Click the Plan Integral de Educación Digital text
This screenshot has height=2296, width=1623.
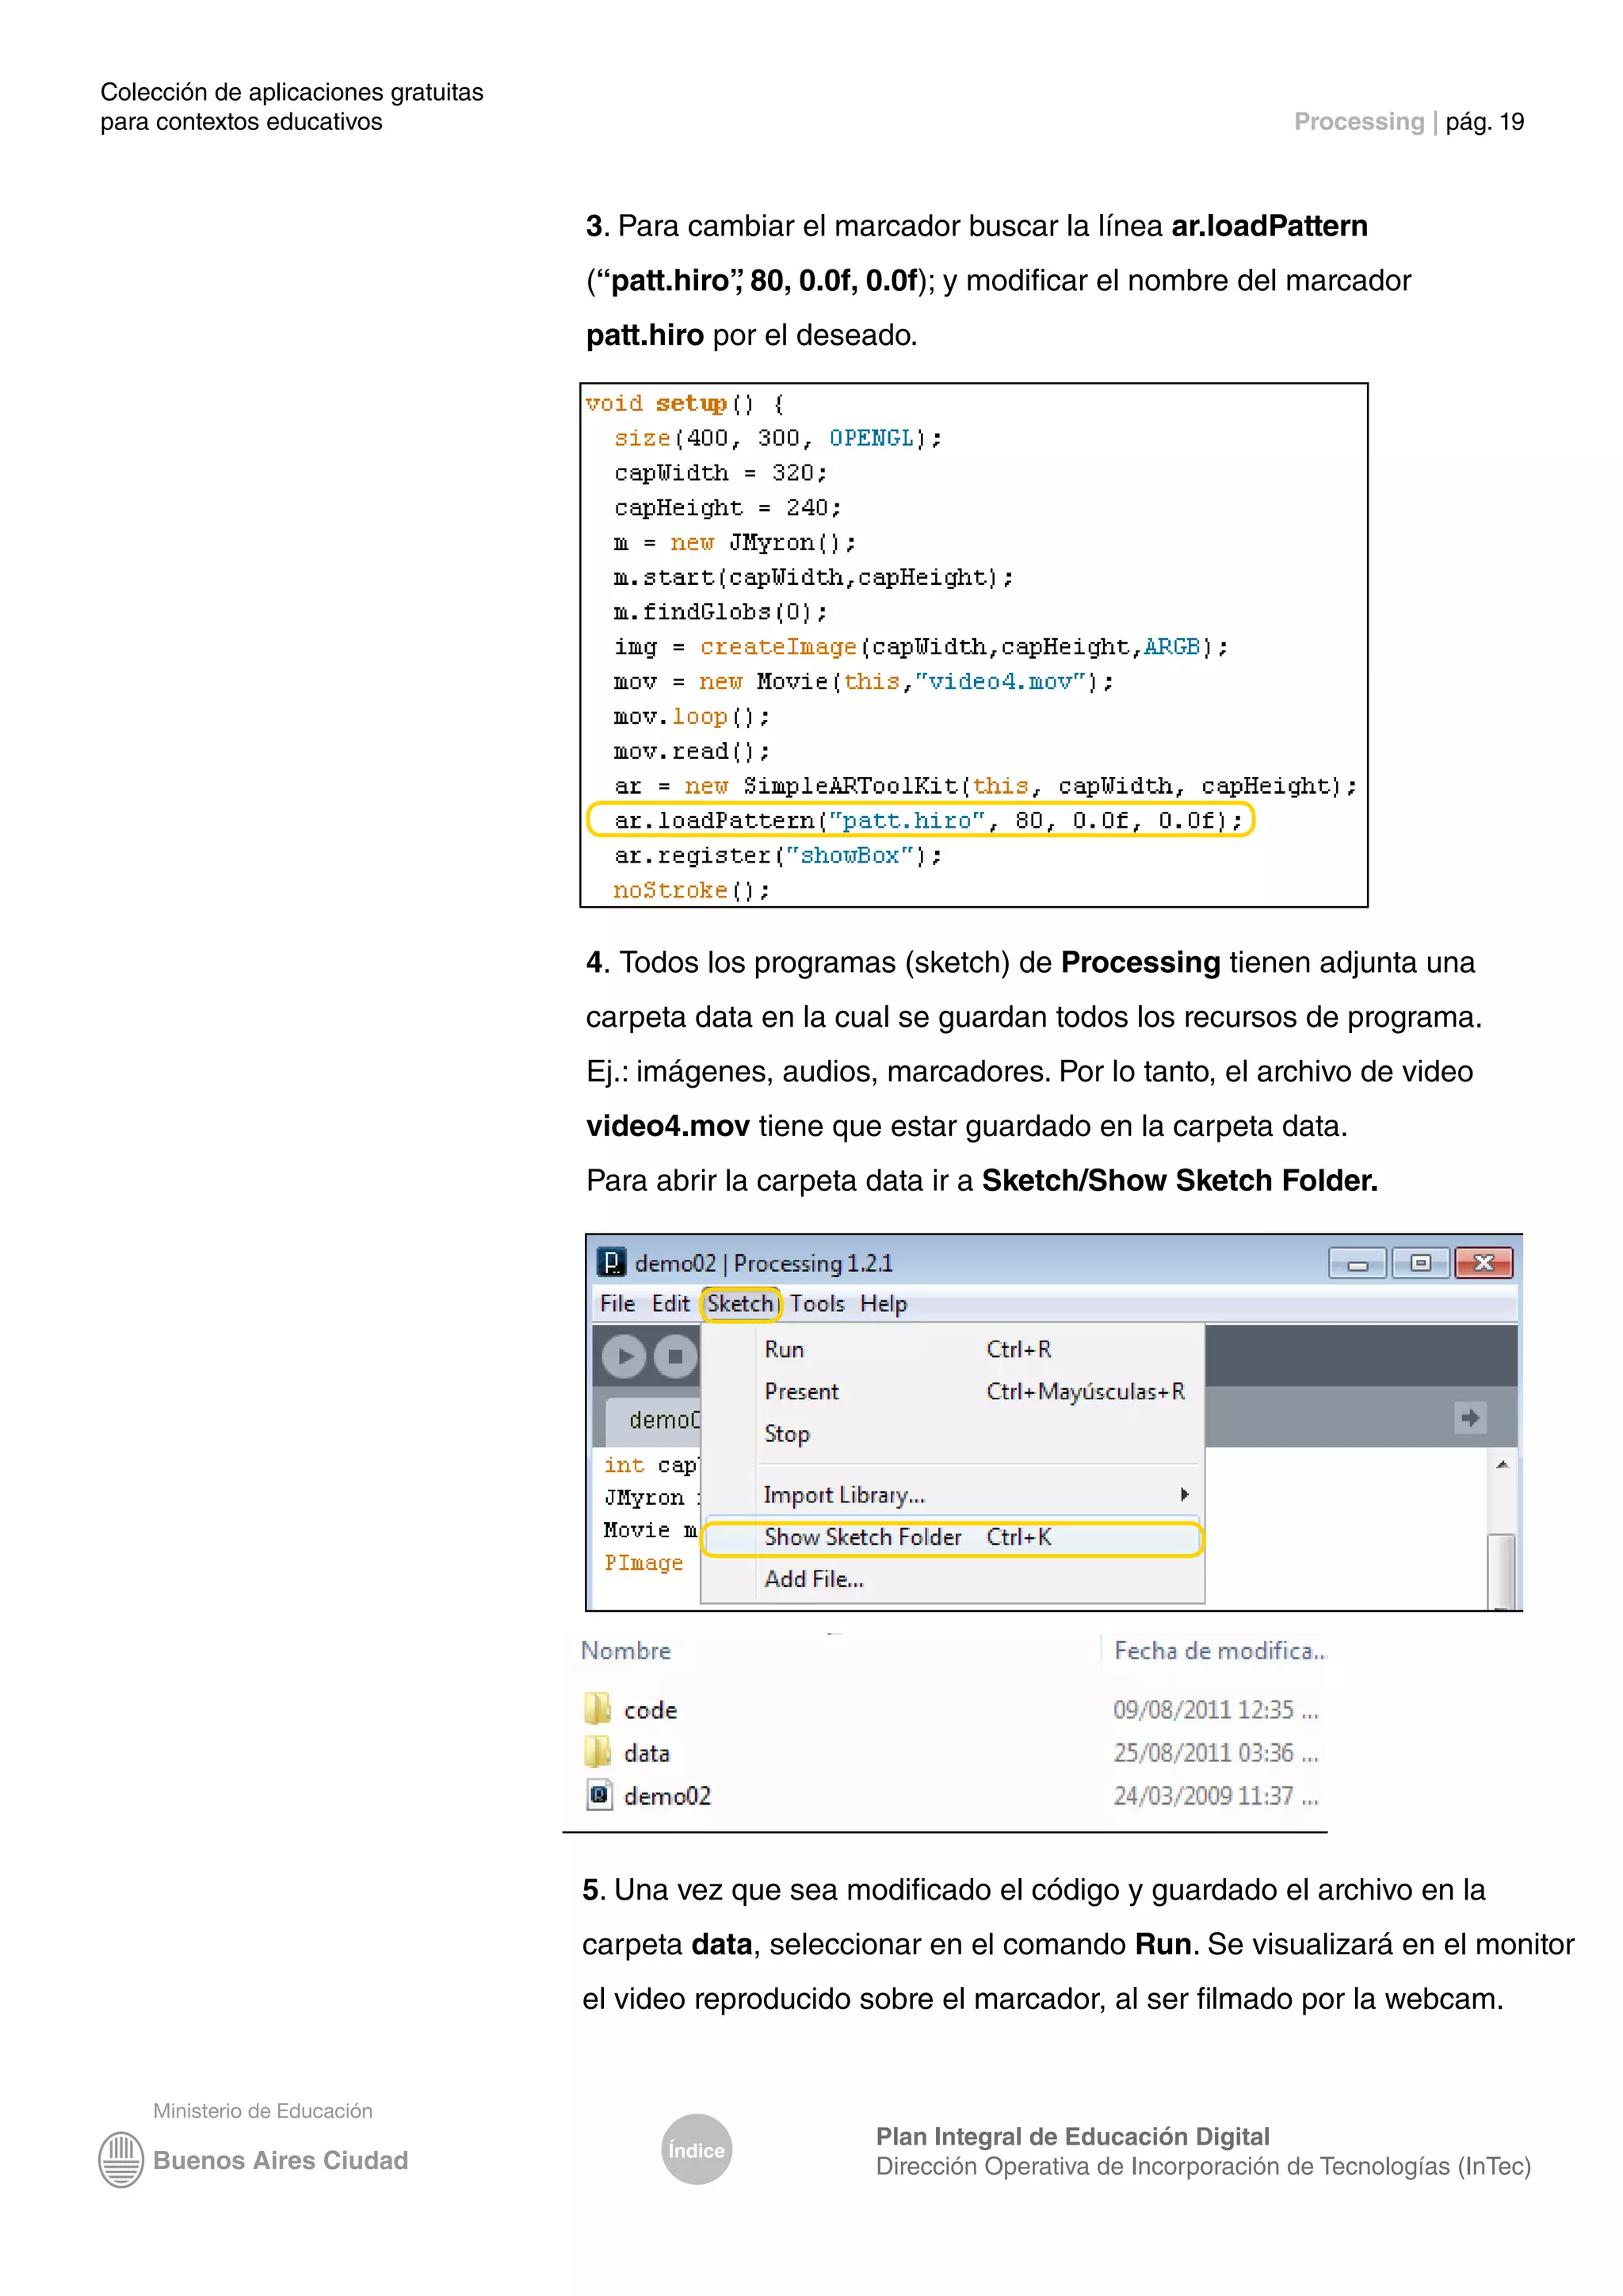pos(1072,2136)
